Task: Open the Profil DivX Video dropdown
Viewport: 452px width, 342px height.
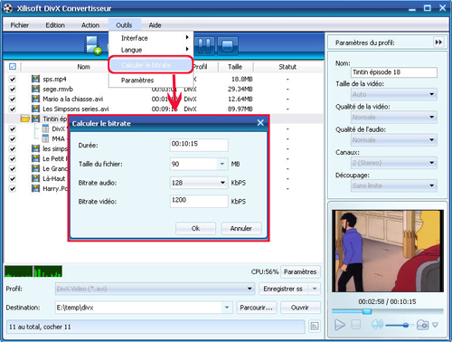Action: [250, 289]
